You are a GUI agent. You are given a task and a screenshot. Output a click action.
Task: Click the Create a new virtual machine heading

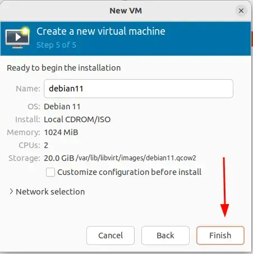pyautogui.click(x=101, y=31)
